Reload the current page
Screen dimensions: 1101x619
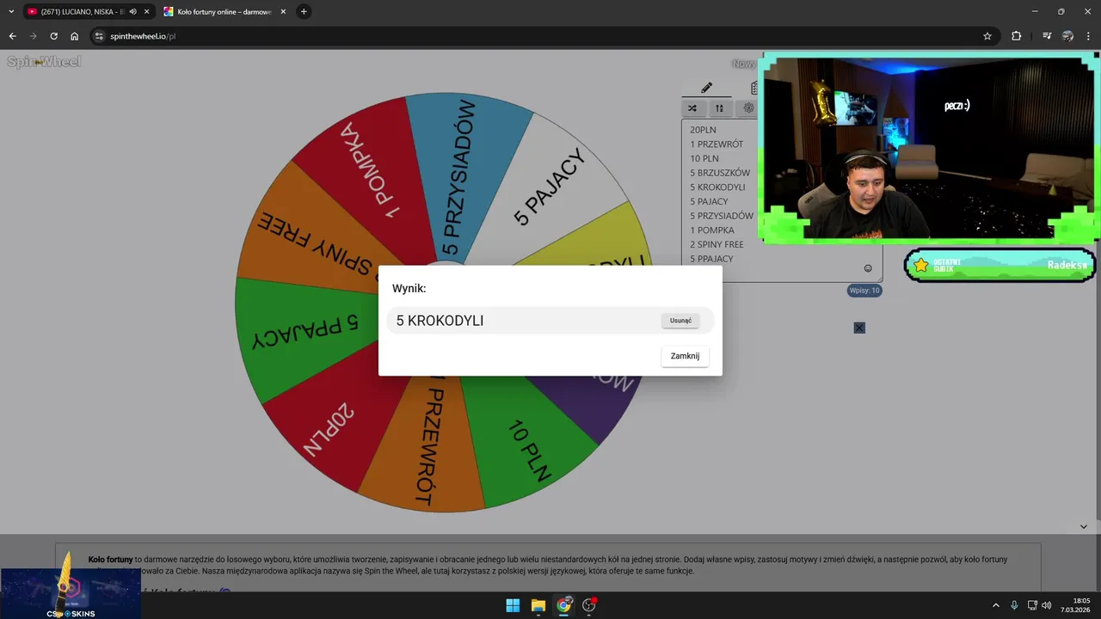(54, 36)
